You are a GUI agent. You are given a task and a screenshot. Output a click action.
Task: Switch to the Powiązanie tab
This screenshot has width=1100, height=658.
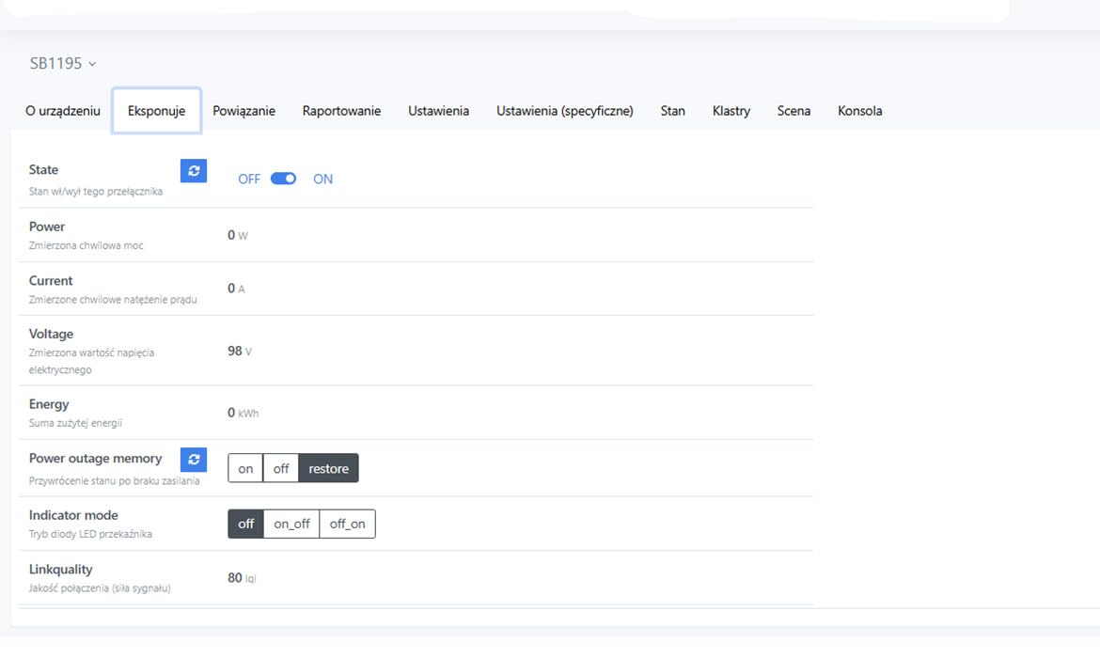point(244,111)
